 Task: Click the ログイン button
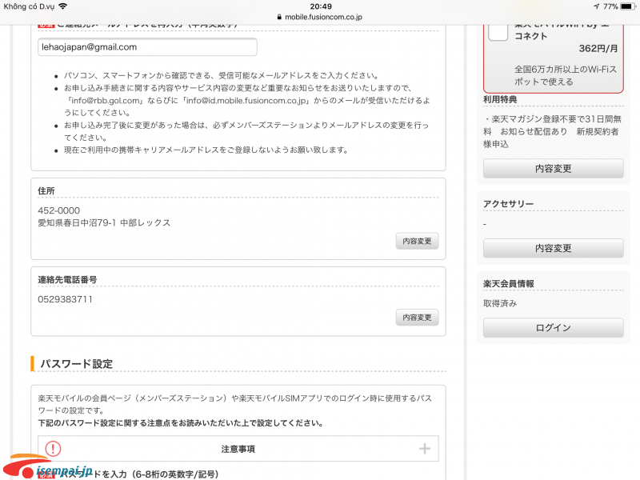553,328
